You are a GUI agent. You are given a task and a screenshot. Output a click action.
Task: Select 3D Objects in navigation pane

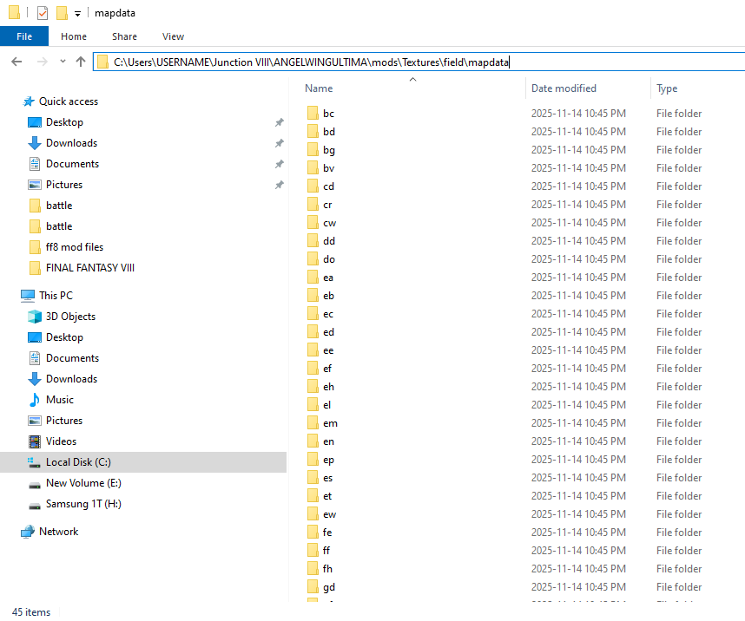(70, 317)
